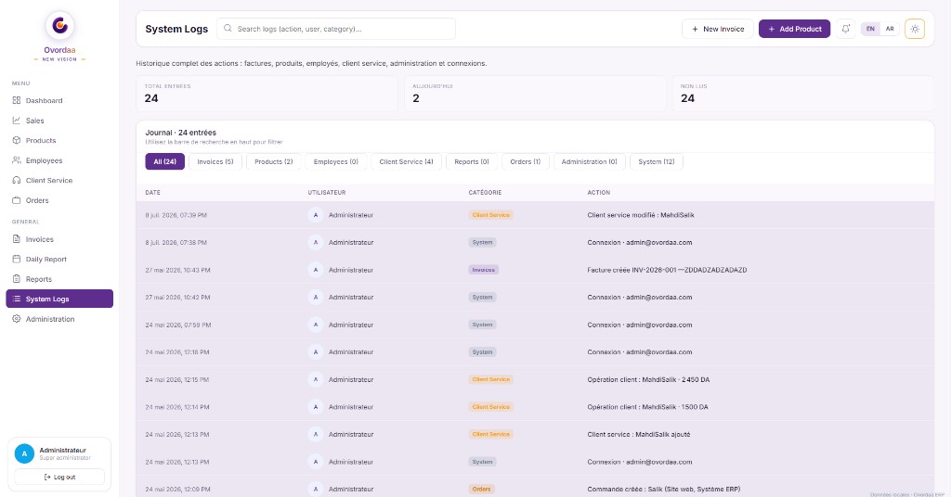Click the DATE column header
This screenshot has width=951, height=497.
coord(153,193)
